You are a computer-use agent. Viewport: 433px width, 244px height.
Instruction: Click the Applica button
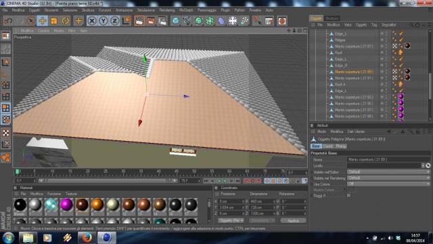click(x=293, y=220)
